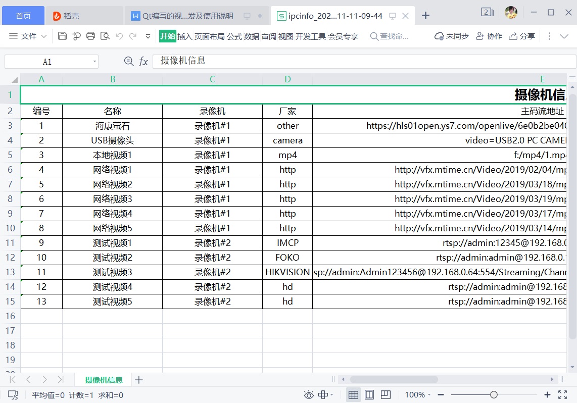Add a new sheet with plus icon

139,380
